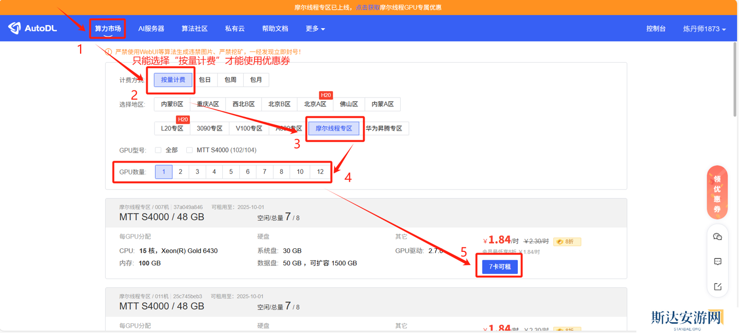739x333 pixels.
Task: Click the orange warning notice icon
Action: [x=108, y=52]
